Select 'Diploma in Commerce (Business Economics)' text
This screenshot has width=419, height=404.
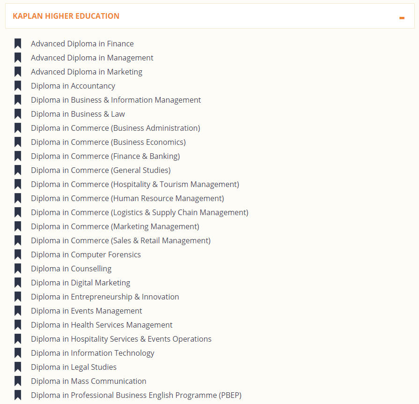108,142
